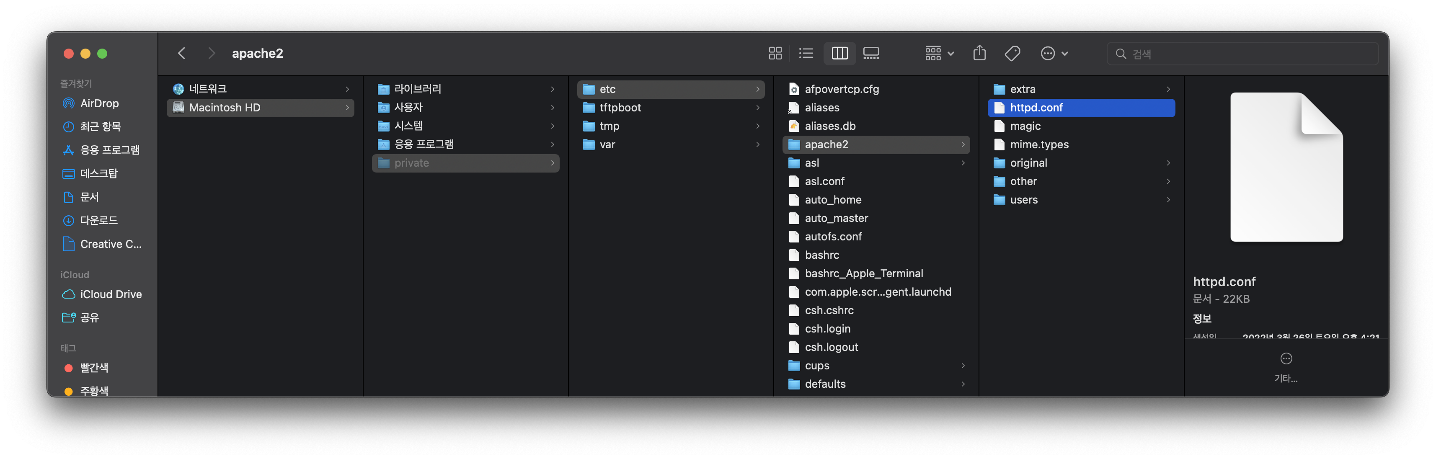This screenshot has height=459, width=1436.
Task: Expand the extra folder
Action: pyautogui.click(x=1023, y=89)
